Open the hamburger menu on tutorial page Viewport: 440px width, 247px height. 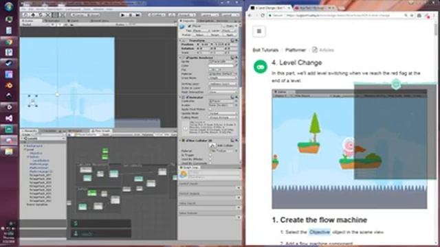259,32
